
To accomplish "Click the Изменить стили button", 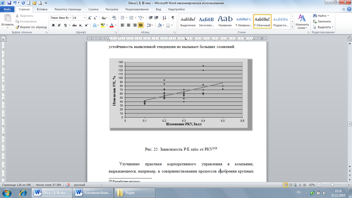I will [302, 21].
